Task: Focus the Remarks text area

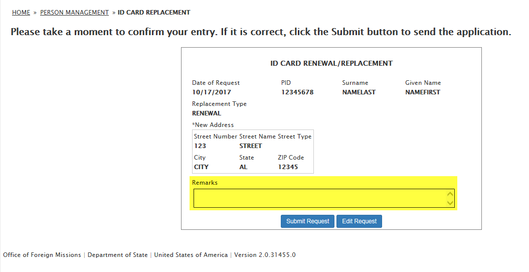Action: click(319, 198)
